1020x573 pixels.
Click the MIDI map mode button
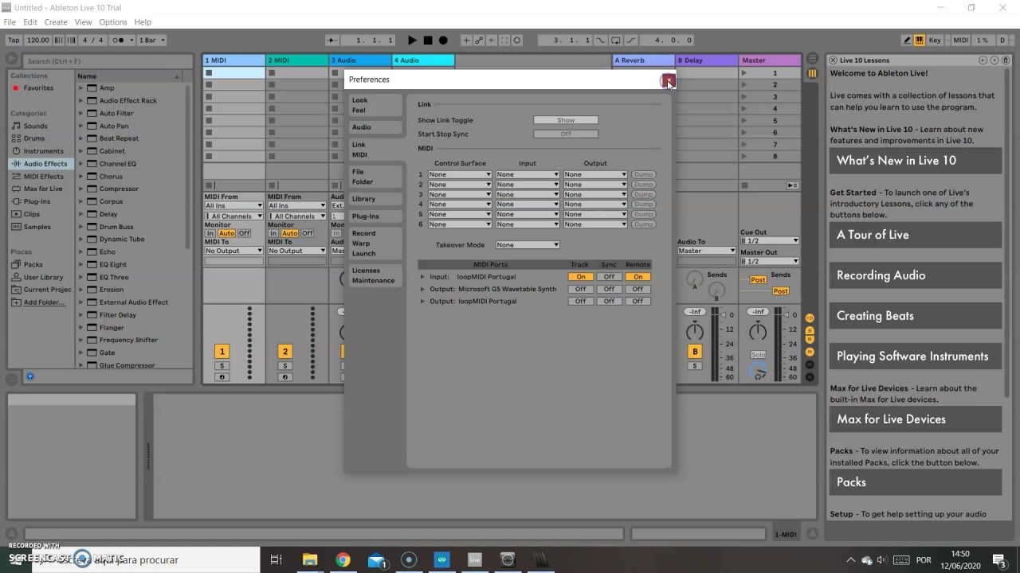[960, 39]
